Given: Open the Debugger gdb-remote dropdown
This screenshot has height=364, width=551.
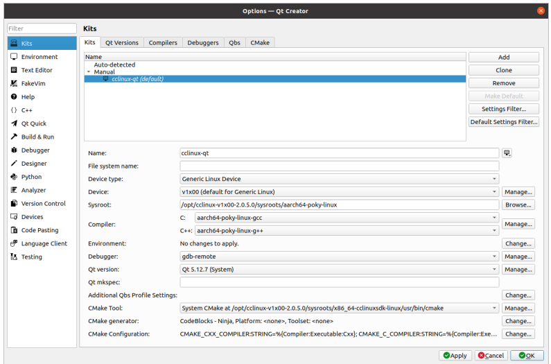Looking at the screenshot, I should [x=339, y=257].
